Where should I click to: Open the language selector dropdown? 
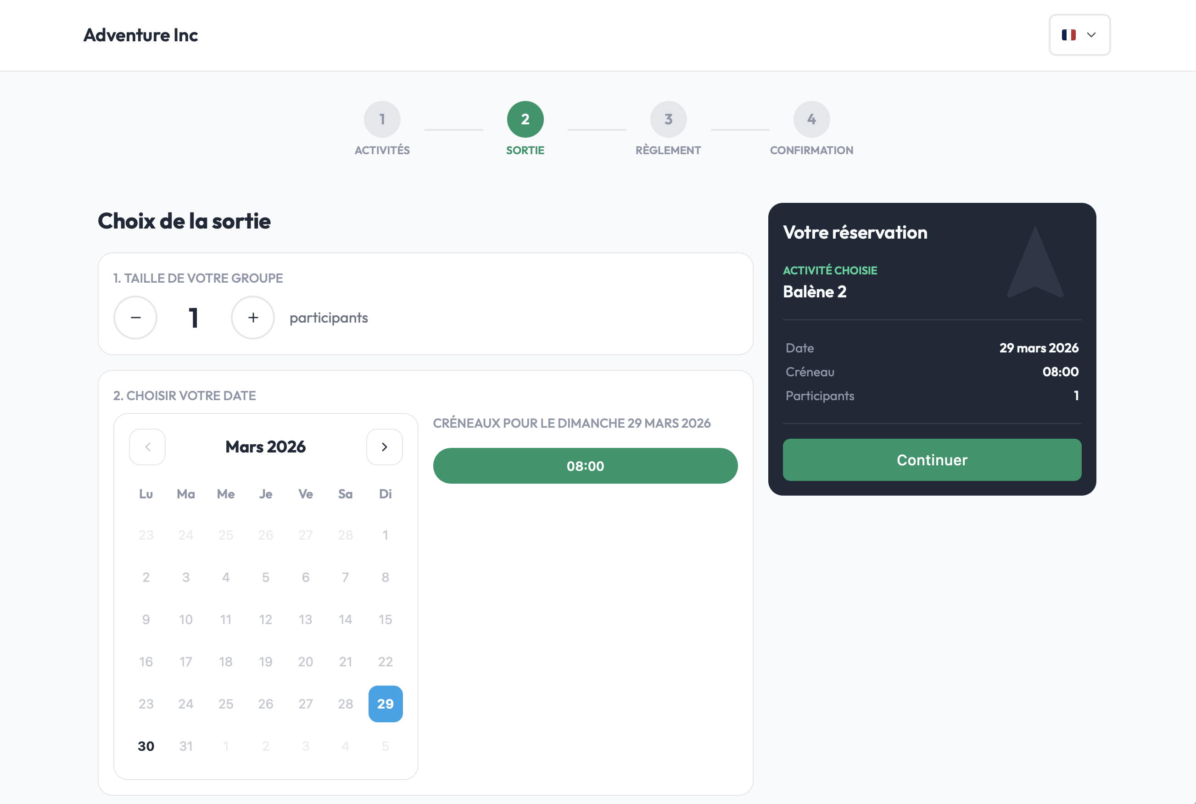click(1079, 35)
